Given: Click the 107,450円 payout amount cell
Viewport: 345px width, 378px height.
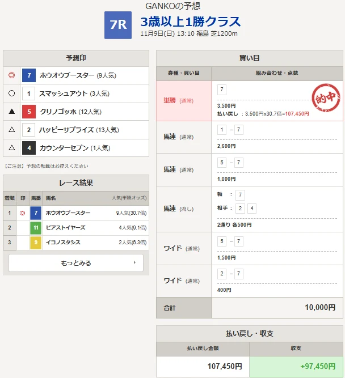Looking at the screenshot, I should point(203,366).
